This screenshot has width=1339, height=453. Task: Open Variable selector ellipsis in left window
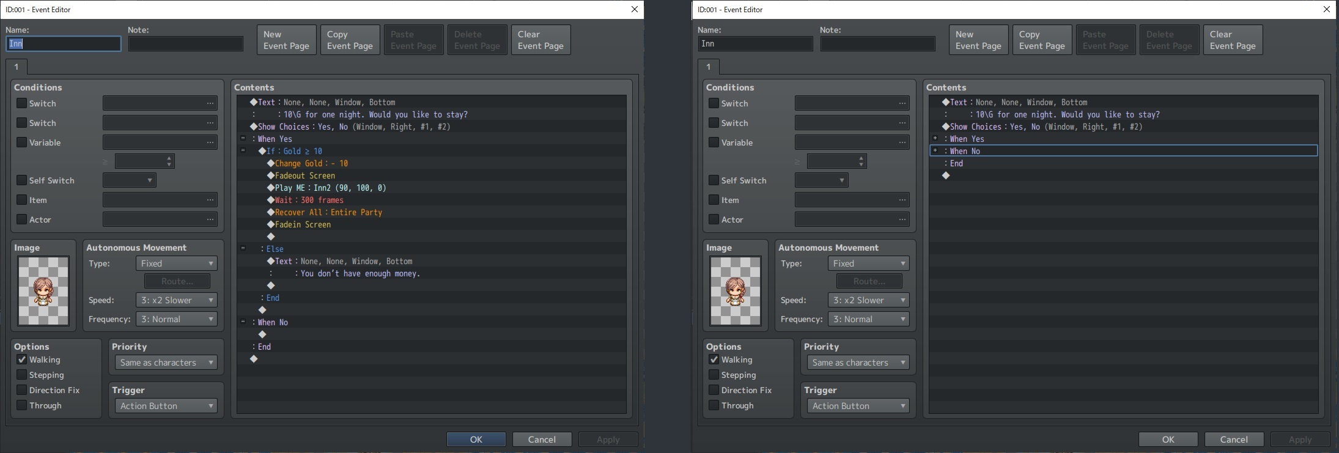coord(210,142)
